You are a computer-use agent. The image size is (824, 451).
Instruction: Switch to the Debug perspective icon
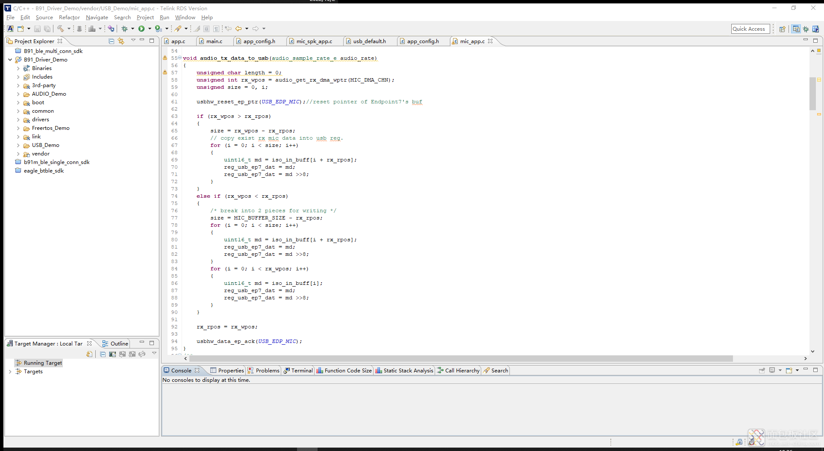(806, 29)
